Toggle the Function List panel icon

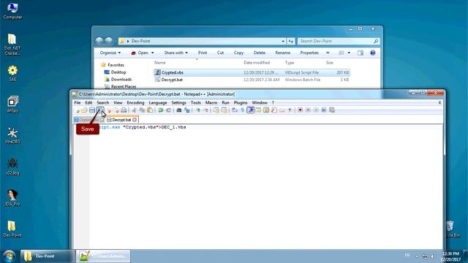pos(274,110)
